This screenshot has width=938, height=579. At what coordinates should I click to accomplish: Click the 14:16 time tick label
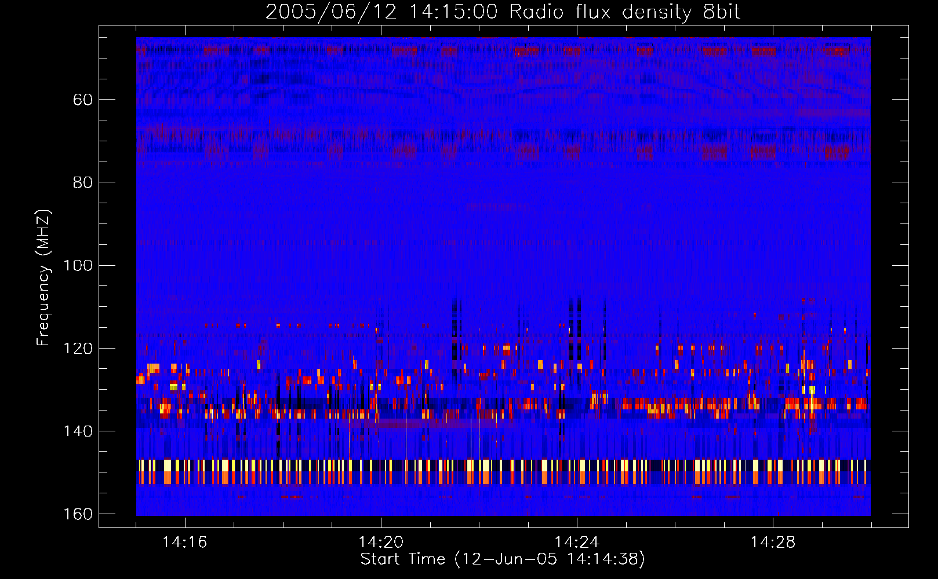[x=184, y=542]
